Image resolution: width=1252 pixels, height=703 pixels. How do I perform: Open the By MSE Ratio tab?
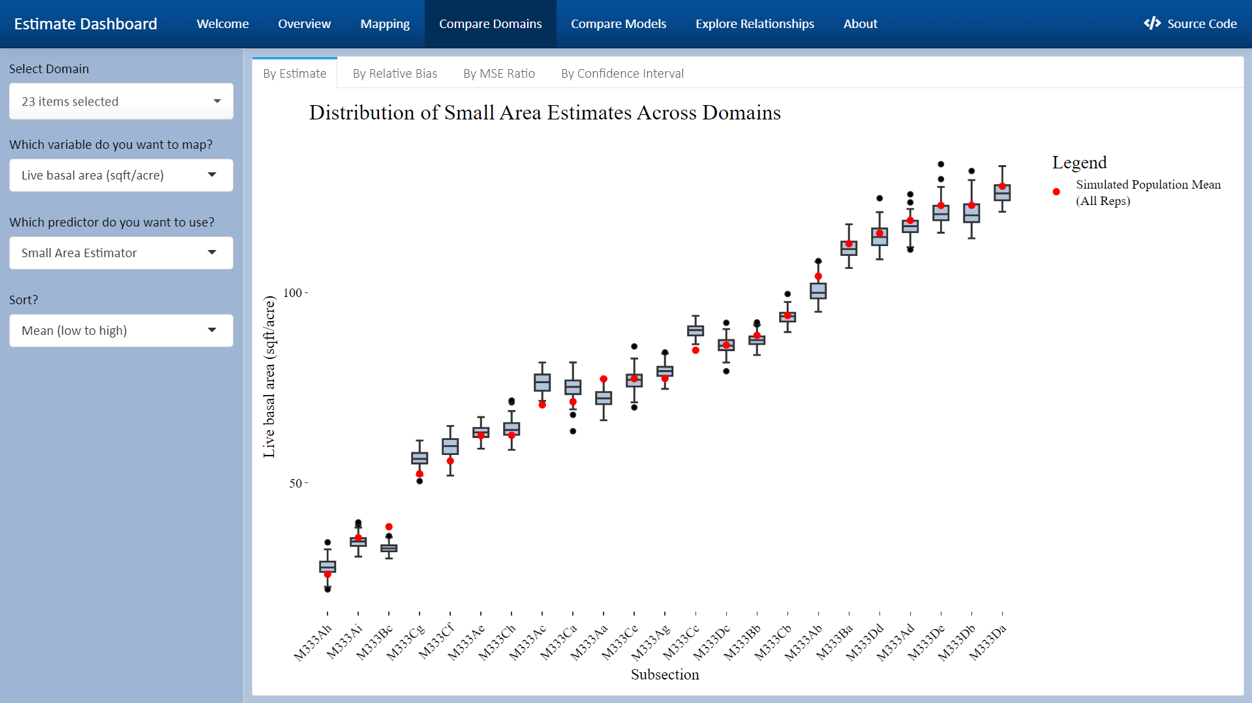coord(499,73)
